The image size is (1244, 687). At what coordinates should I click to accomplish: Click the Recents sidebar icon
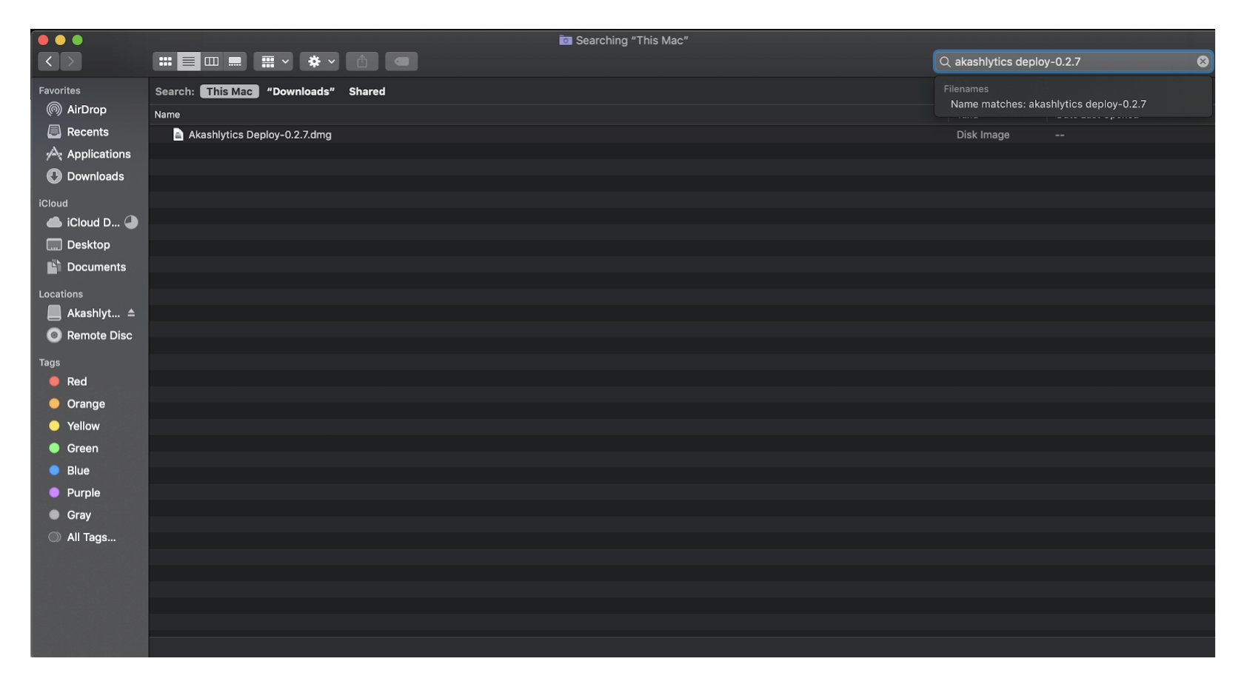[x=54, y=132]
